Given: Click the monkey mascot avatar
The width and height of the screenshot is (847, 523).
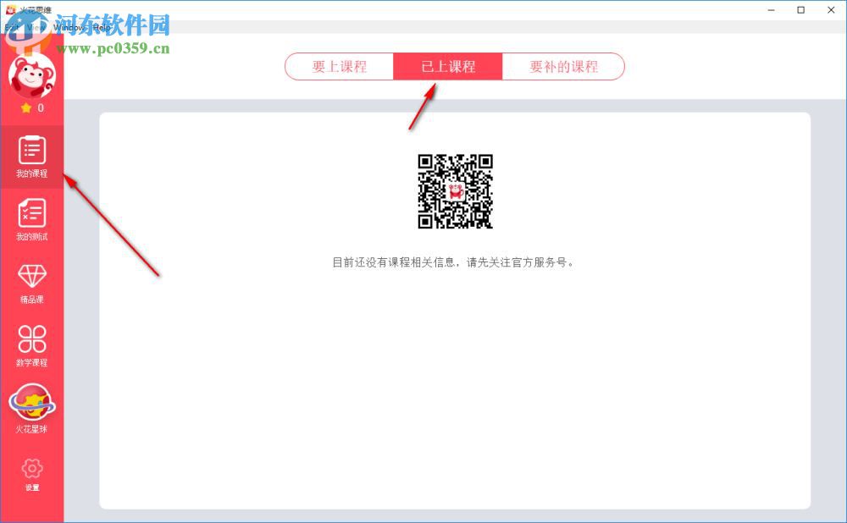Looking at the screenshot, I should (x=32, y=76).
